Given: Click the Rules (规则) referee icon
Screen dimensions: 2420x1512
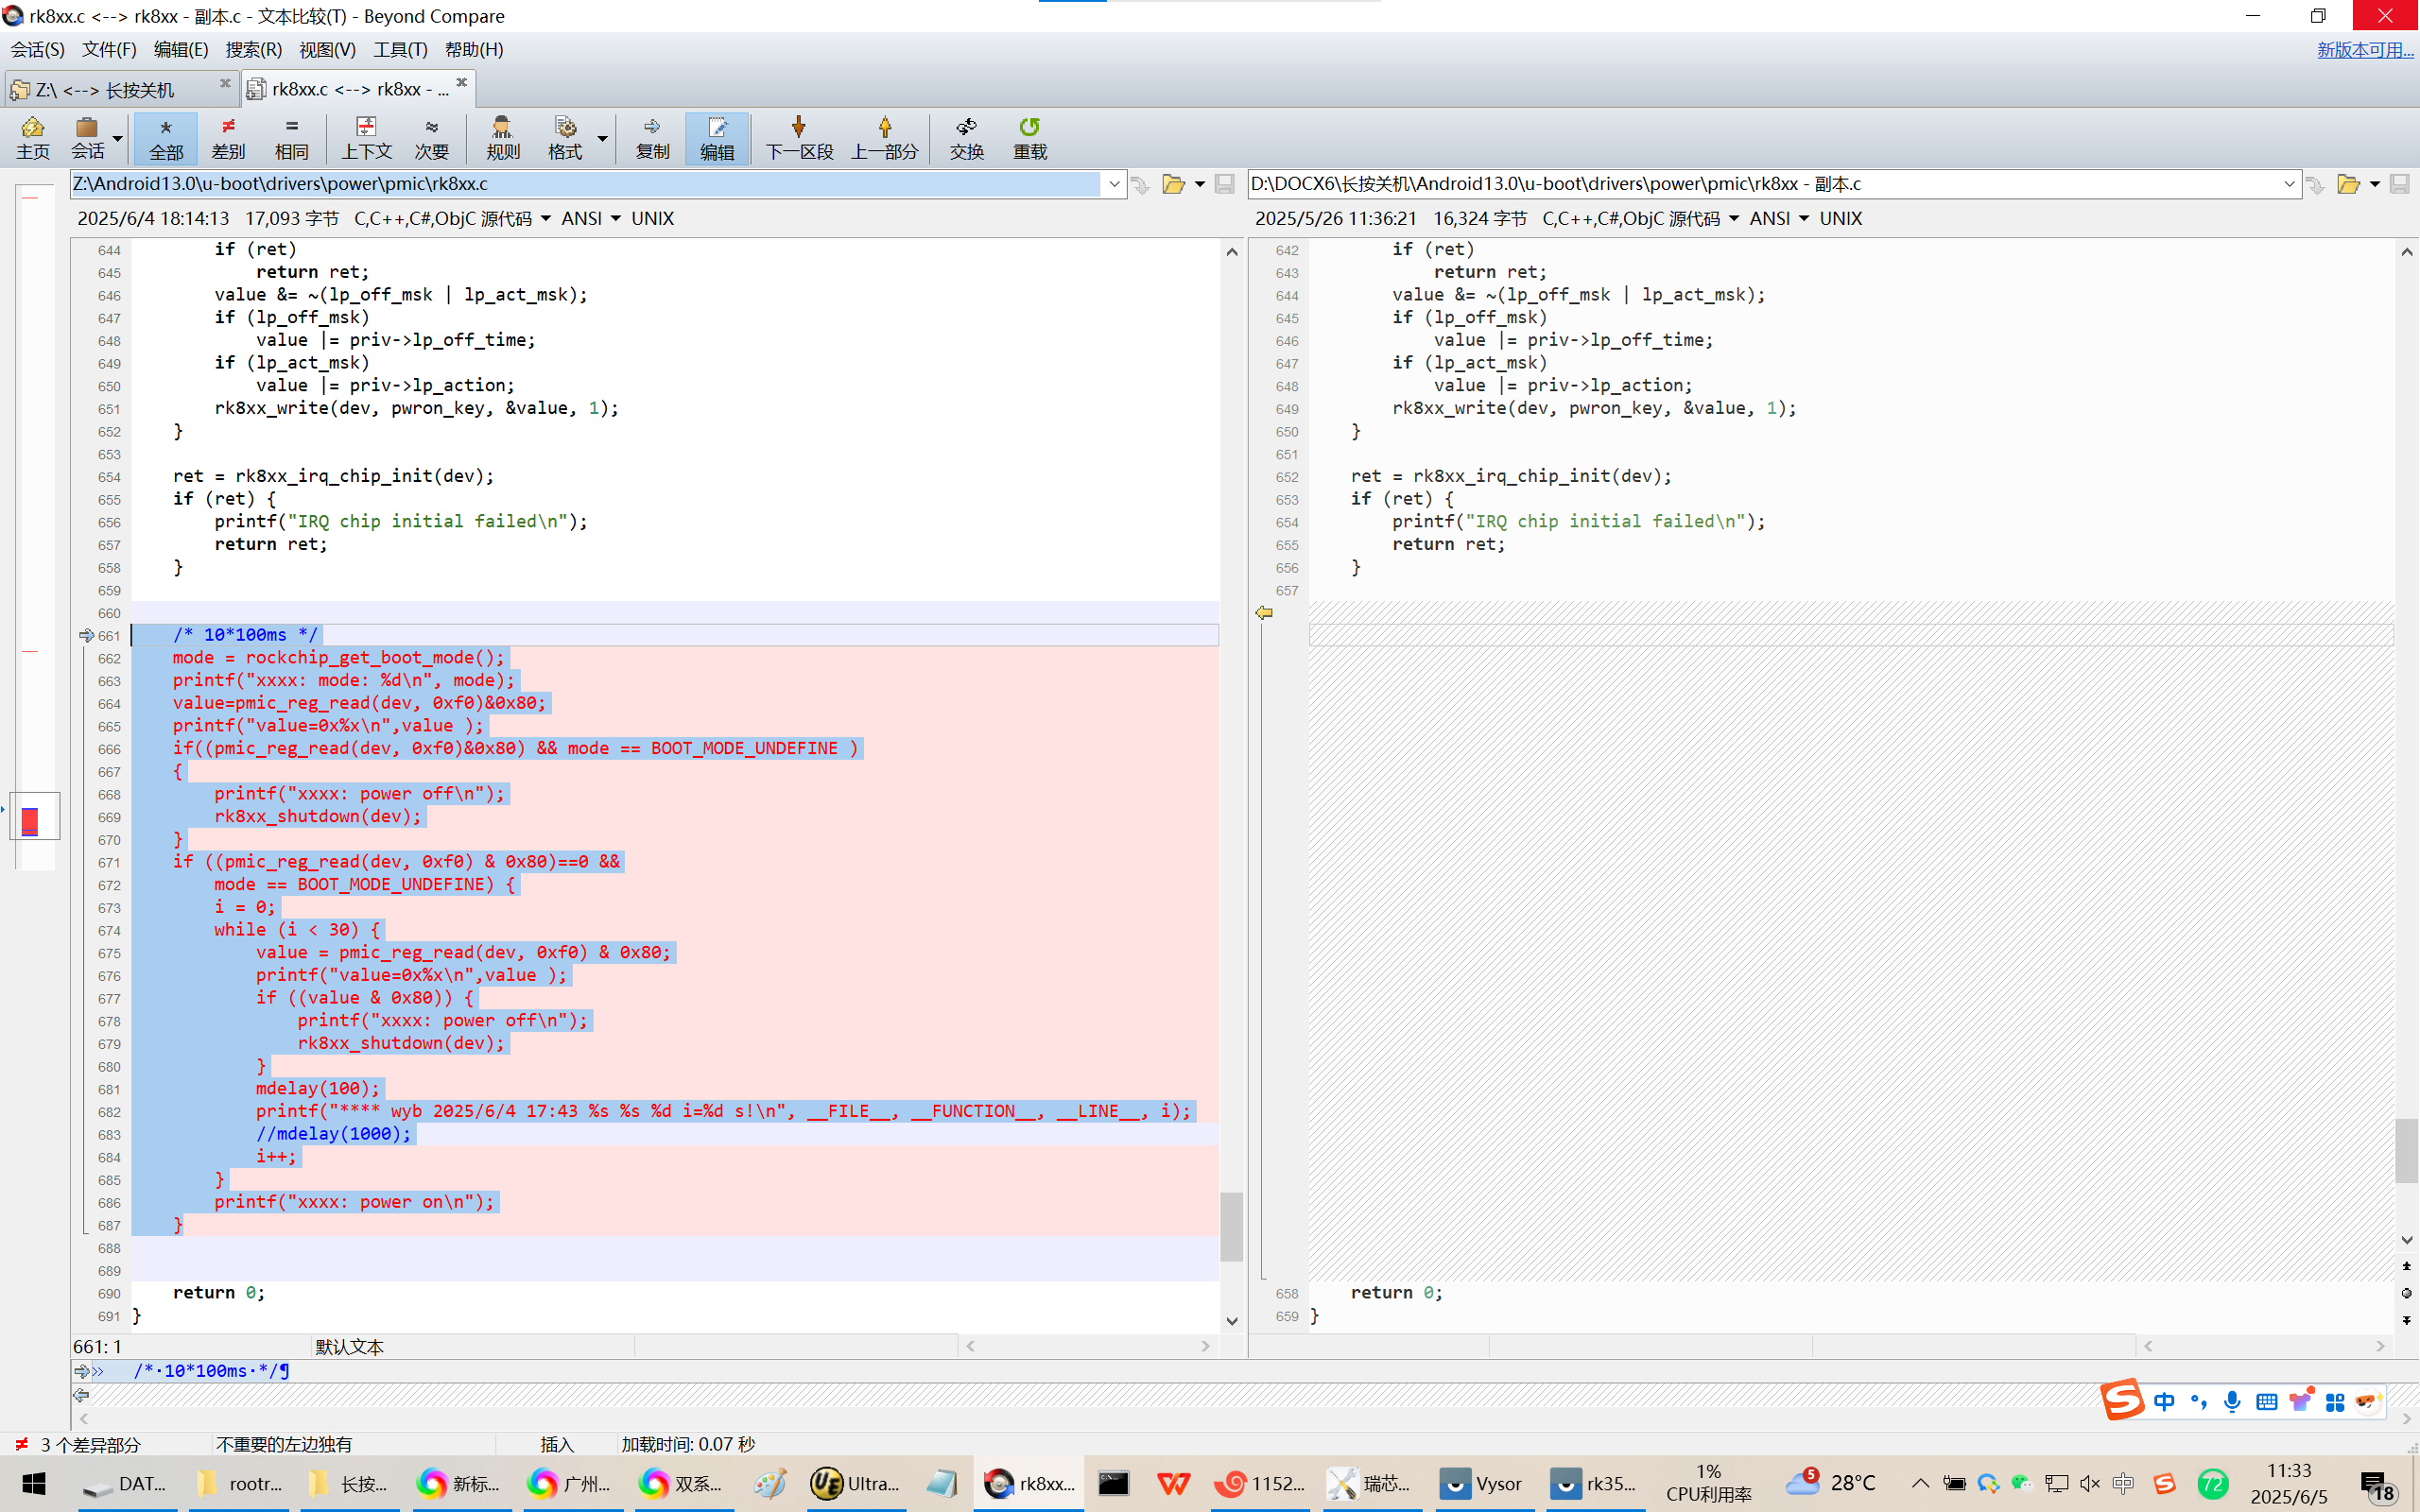Looking at the screenshot, I should click(x=502, y=137).
